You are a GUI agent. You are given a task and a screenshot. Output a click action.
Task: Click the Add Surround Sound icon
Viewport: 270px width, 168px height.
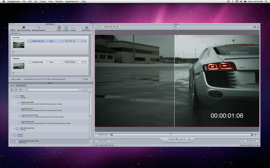[23, 28]
